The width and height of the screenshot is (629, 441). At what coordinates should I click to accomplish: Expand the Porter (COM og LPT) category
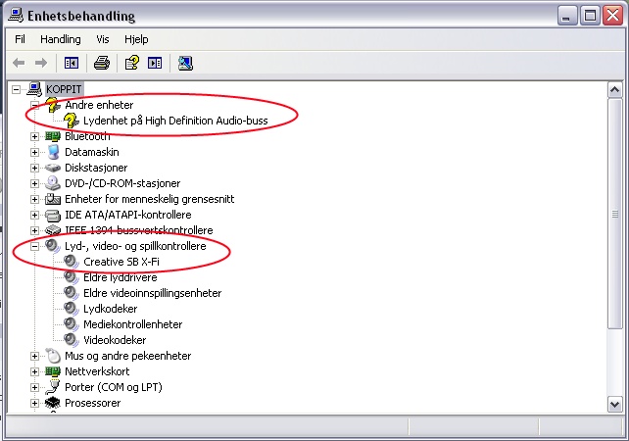[35, 387]
